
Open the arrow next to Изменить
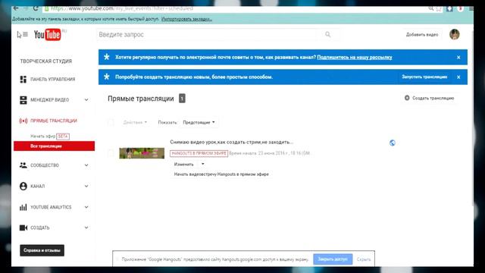202,164
